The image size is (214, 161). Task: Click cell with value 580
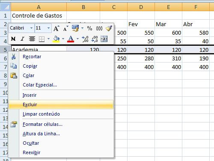[x=196, y=33]
